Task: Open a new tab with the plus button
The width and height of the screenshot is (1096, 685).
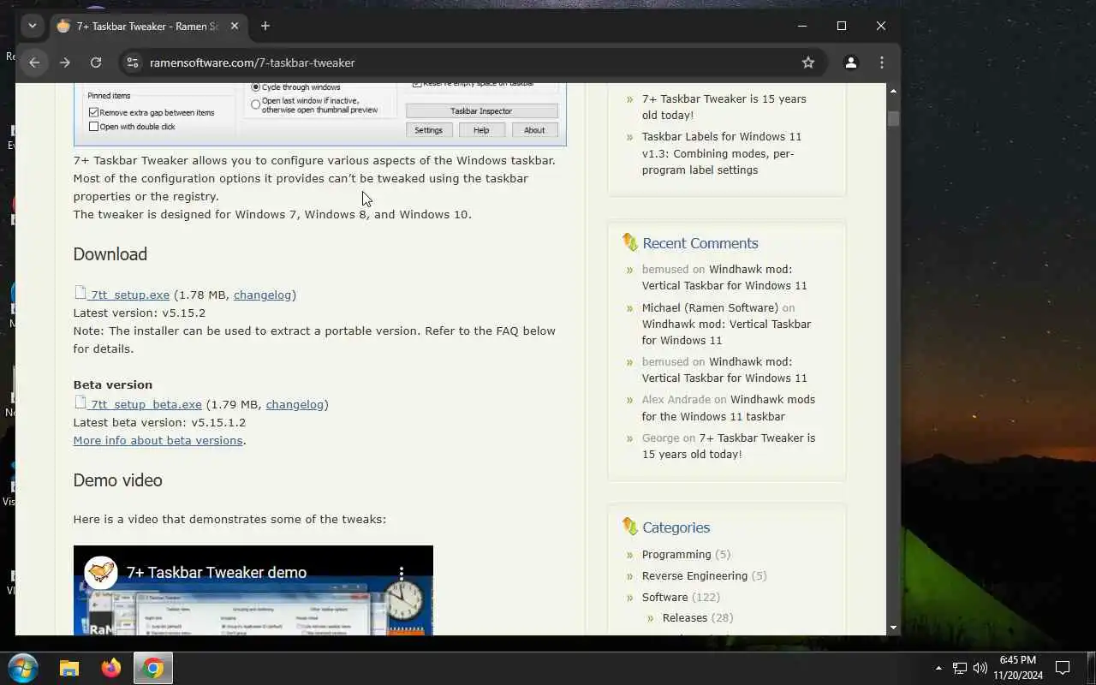Action: point(265,26)
